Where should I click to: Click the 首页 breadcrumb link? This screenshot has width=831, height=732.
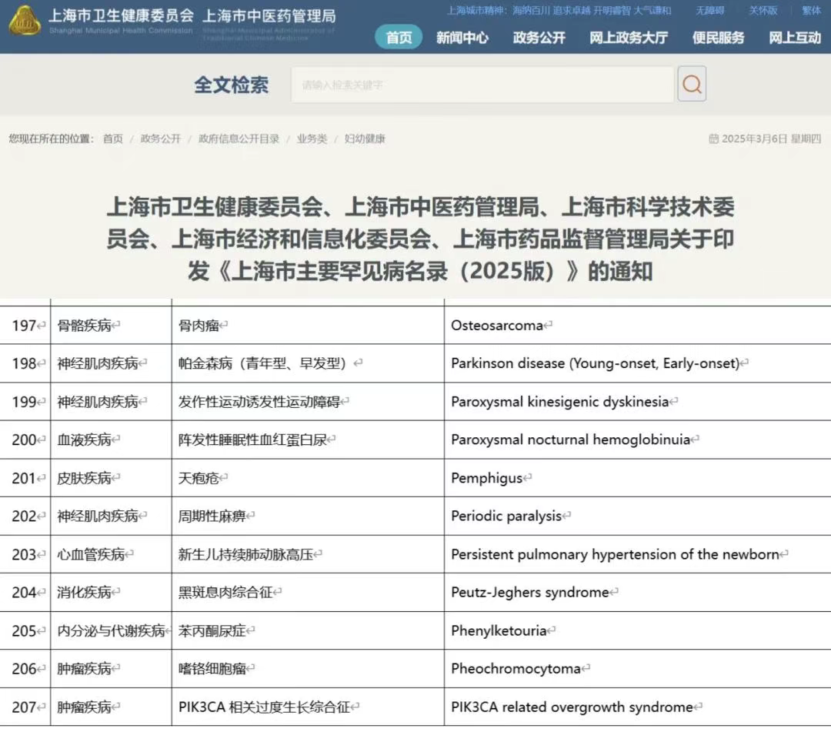pyautogui.click(x=113, y=139)
